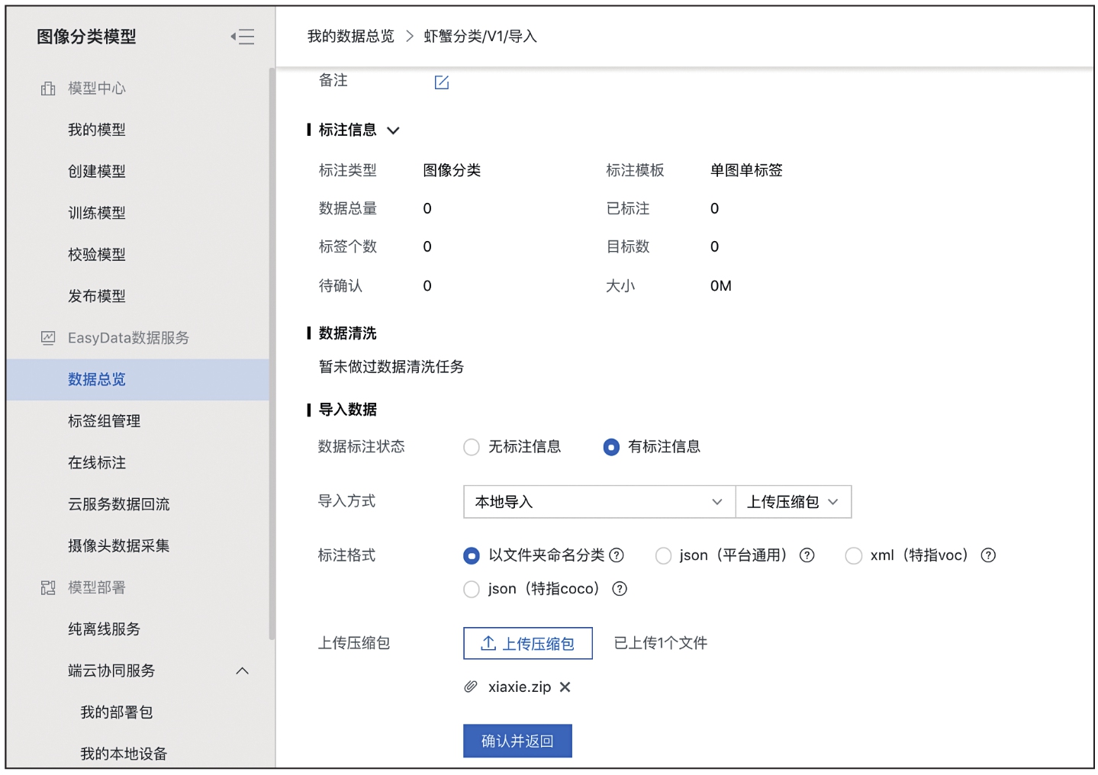Click the 单图单标签 template value
1098x775 pixels.
pyautogui.click(x=746, y=171)
